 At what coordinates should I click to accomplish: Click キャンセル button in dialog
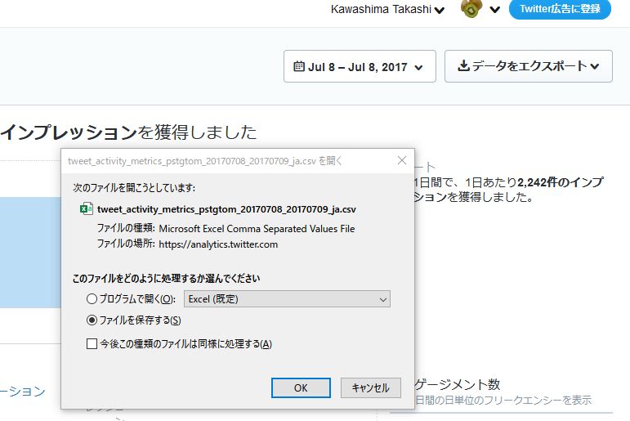[x=370, y=387]
